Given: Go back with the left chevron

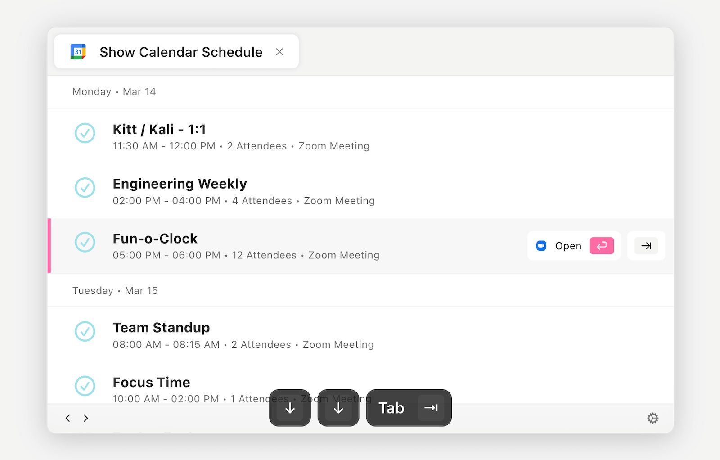Looking at the screenshot, I should pos(68,418).
